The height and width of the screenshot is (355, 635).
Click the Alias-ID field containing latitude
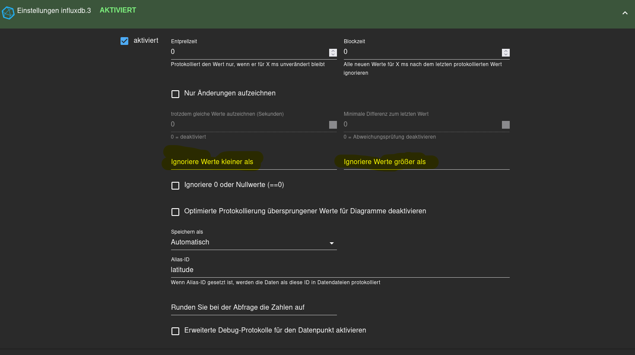(x=340, y=270)
